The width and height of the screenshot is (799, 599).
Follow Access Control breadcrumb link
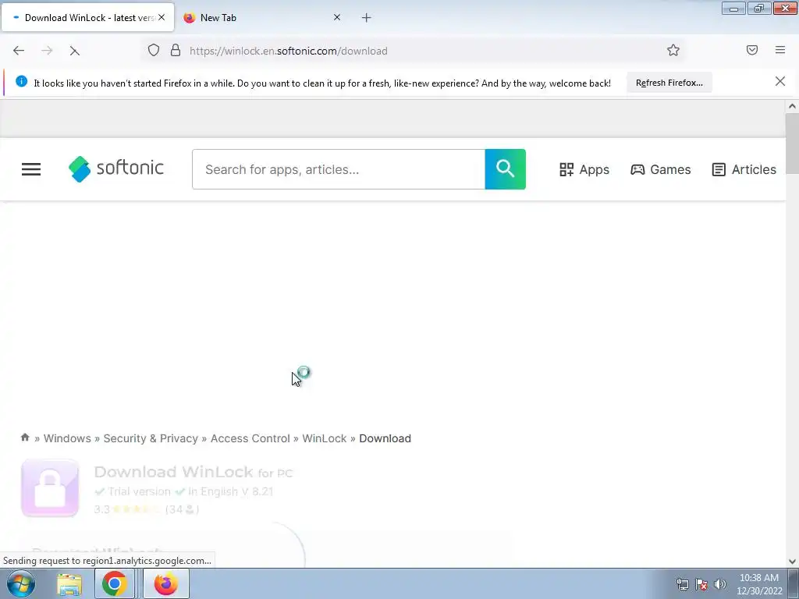click(x=250, y=438)
